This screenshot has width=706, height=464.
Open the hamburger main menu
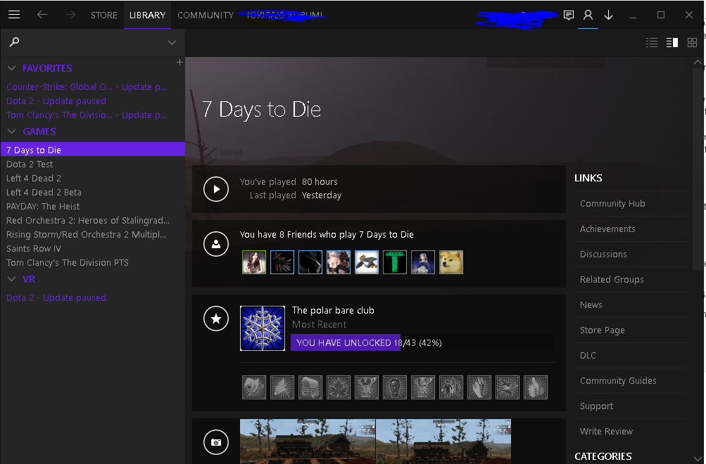pyautogui.click(x=14, y=14)
